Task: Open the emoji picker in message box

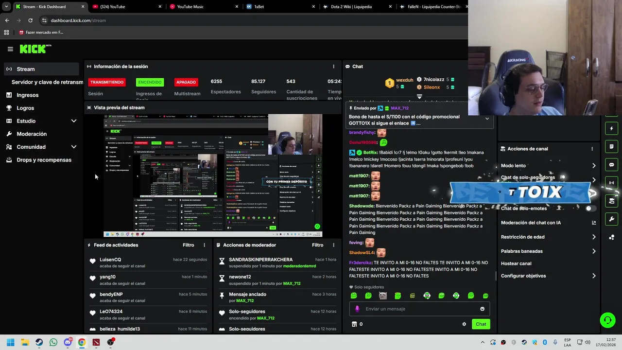Action: (482, 309)
